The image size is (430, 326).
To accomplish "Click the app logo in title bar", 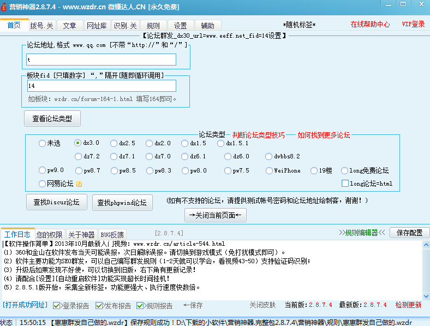I will (x=5, y=7).
